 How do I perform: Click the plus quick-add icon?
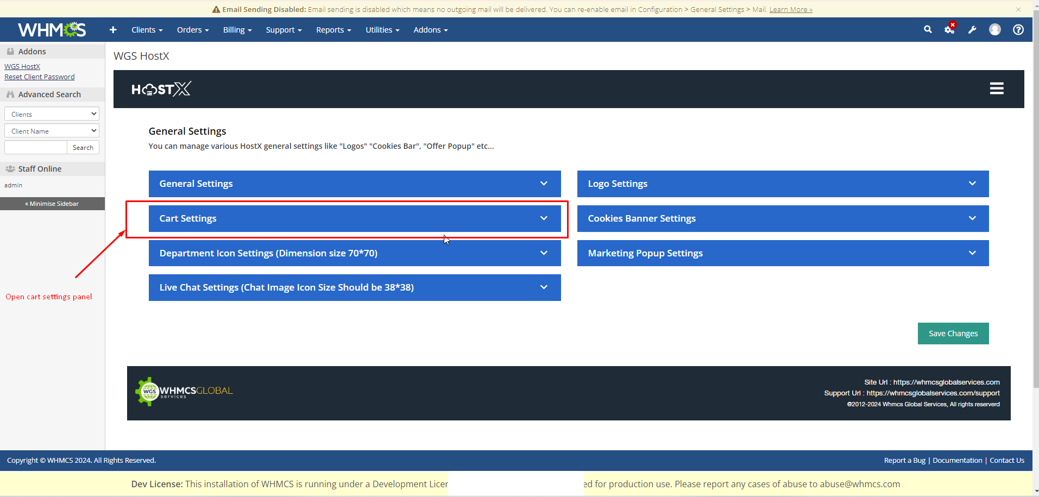tap(113, 30)
